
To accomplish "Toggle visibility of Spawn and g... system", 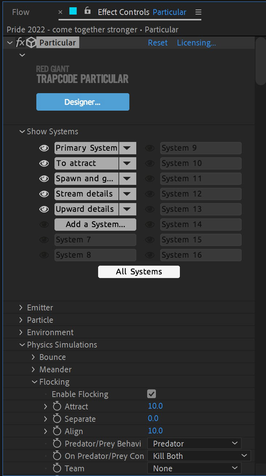I will click(x=44, y=179).
